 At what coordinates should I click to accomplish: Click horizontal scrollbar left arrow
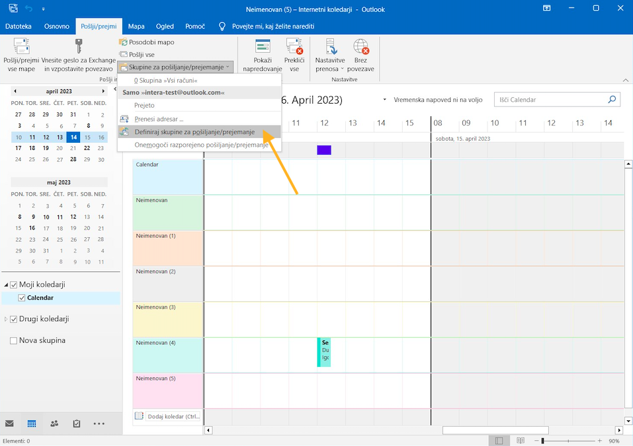pos(208,430)
